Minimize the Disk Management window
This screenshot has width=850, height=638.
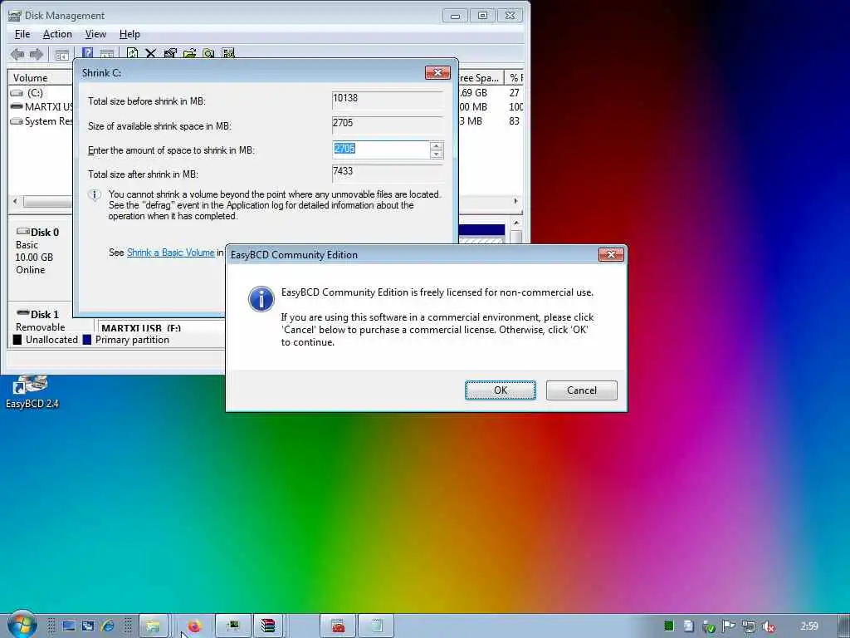(455, 16)
